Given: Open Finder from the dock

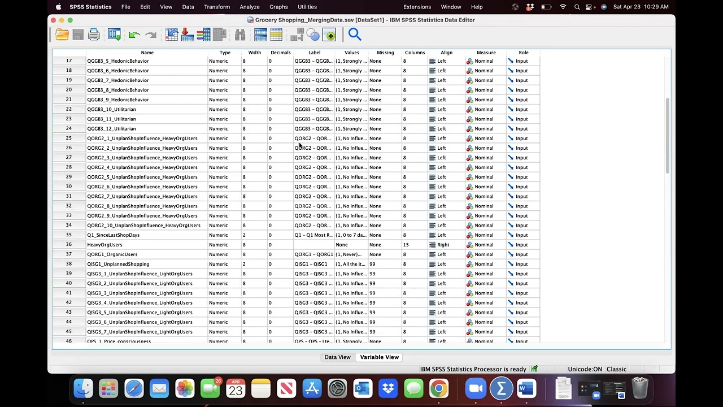Looking at the screenshot, I should click(83, 388).
